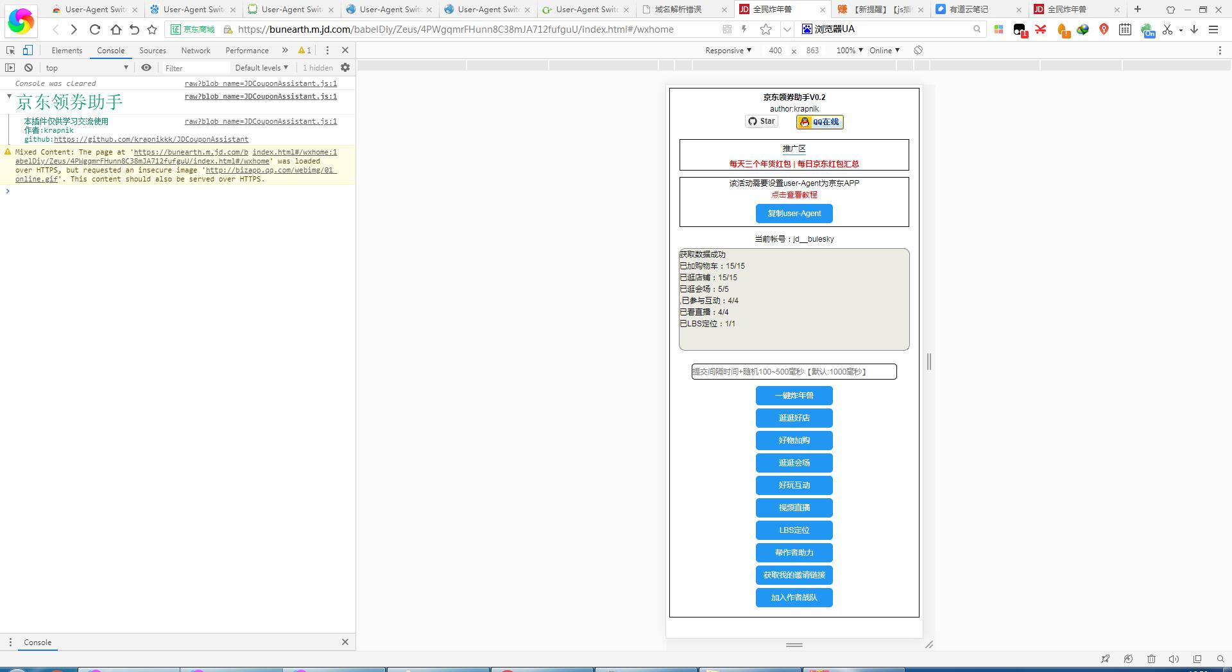The image size is (1232, 672).
Task: Close the DevTools panel
Action: (345, 50)
